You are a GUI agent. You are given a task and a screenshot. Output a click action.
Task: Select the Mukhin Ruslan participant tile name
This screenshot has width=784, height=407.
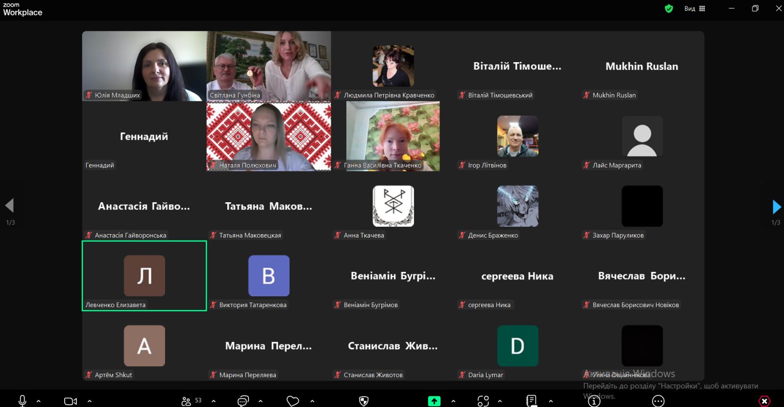click(642, 66)
